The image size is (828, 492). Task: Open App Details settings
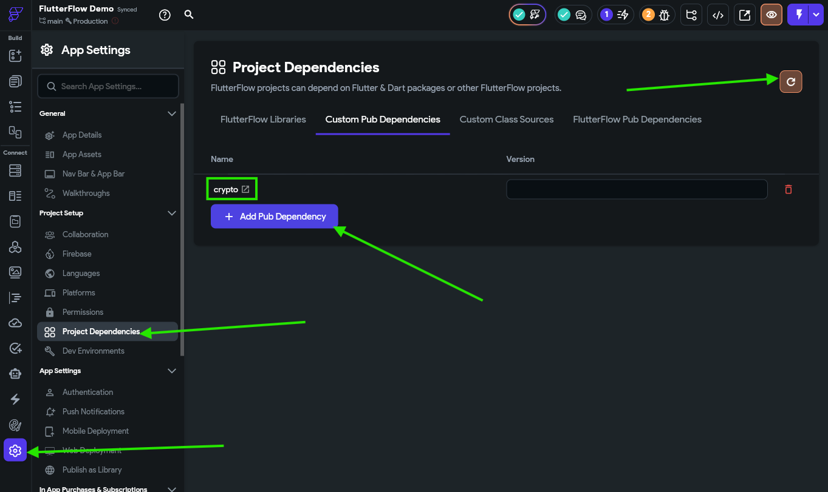point(109,135)
